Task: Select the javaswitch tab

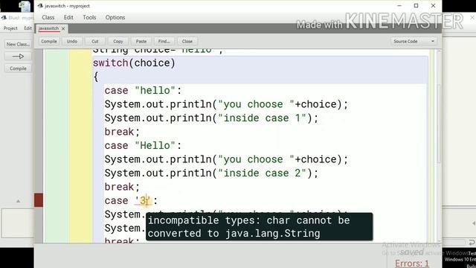Action: point(48,28)
